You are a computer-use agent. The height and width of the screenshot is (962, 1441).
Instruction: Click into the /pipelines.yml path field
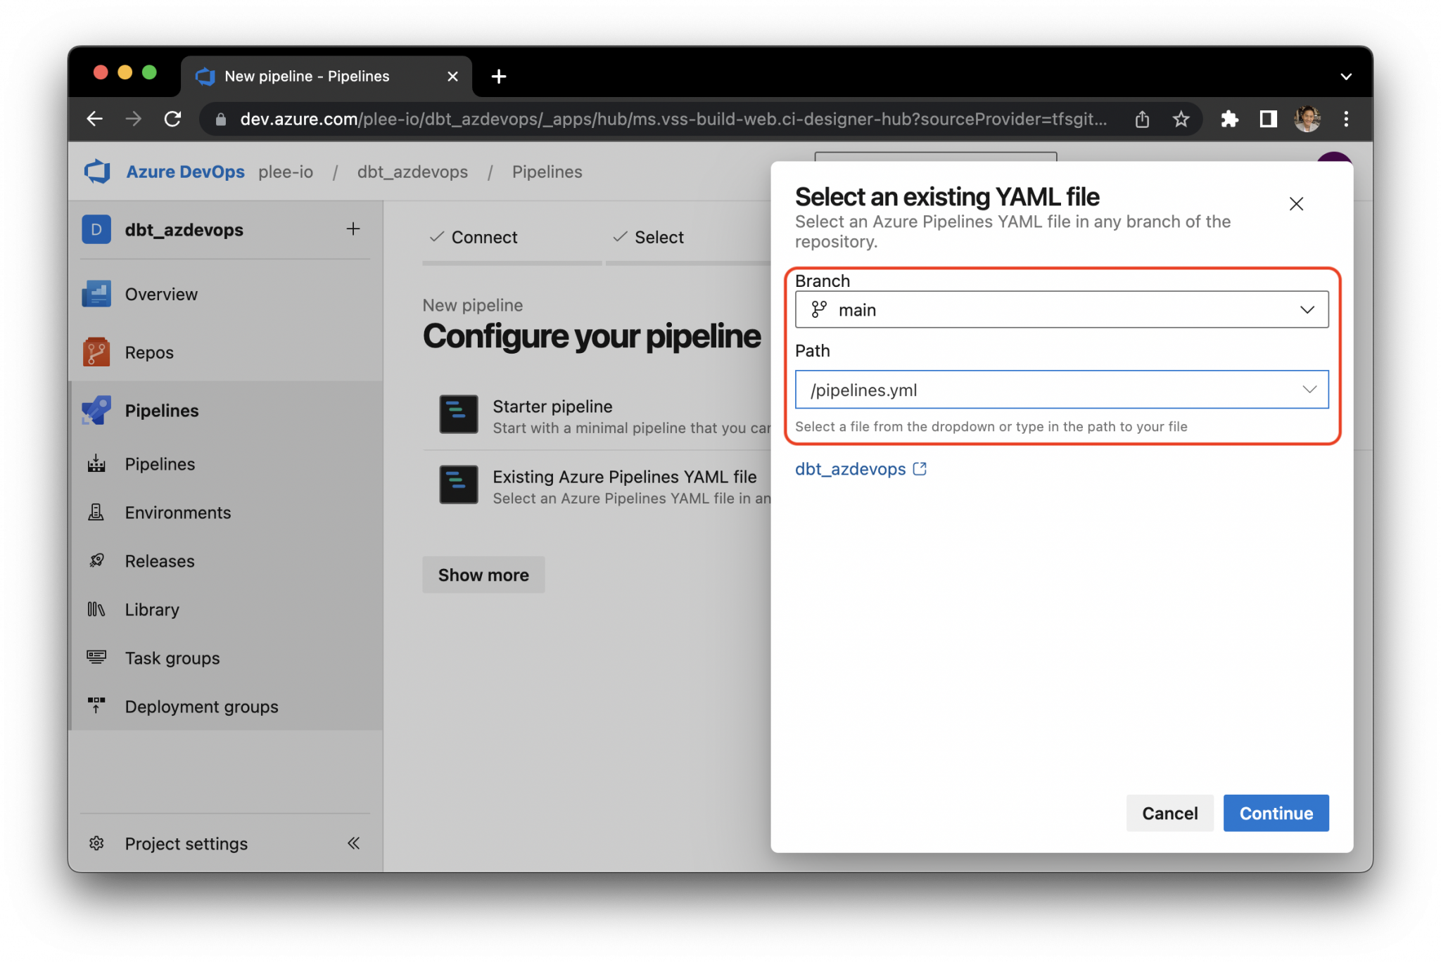point(1041,390)
